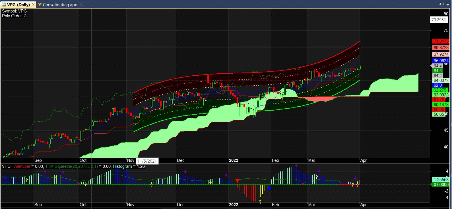The height and width of the screenshot is (209, 452).
Task: Switch to the VPG (Daily) chart tab
Action: pos(18,5)
